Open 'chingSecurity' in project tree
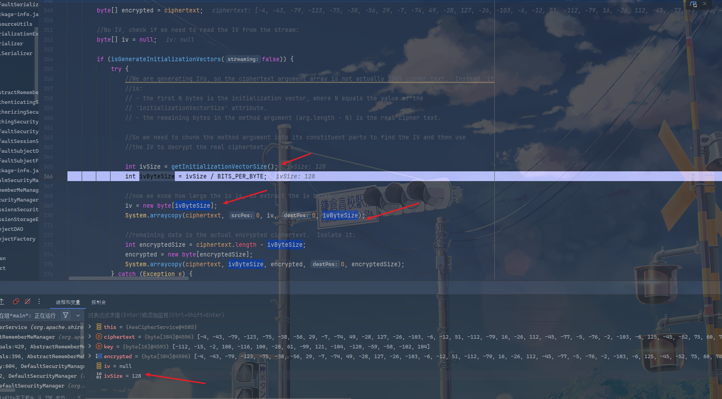722x399 pixels. click(19, 122)
